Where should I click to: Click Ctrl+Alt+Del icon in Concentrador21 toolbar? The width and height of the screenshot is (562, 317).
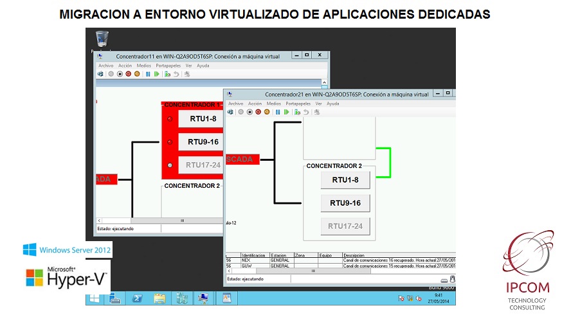(x=230, y=112)
